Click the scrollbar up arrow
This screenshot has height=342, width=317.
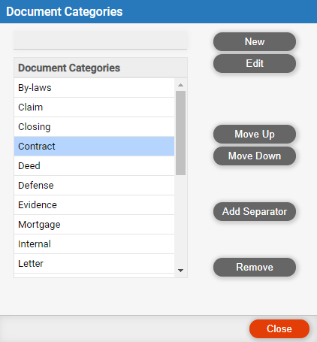(x=180, y=85)
